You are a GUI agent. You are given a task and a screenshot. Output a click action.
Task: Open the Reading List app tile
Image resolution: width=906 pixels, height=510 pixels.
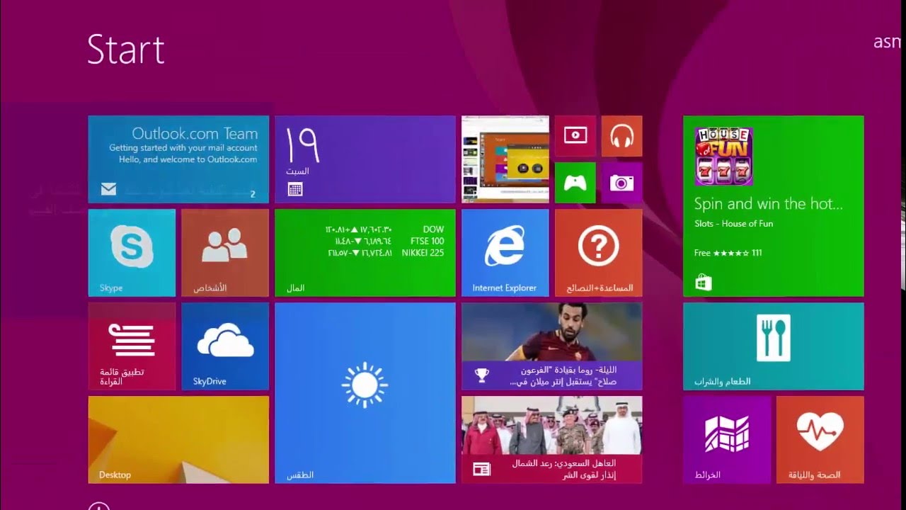click(132, 346)
